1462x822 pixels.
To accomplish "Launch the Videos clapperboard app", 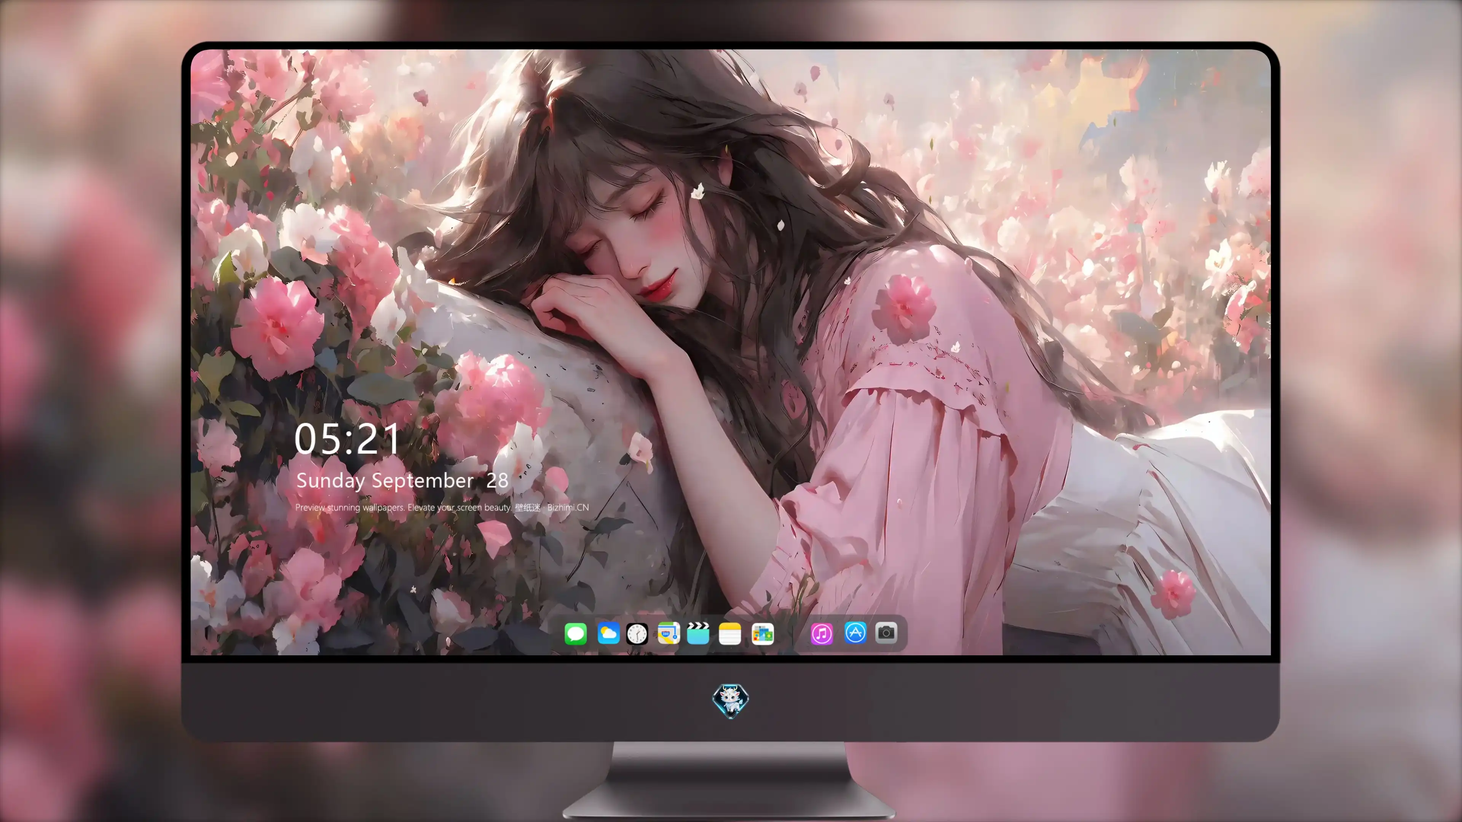I will (x=698, y=633).
